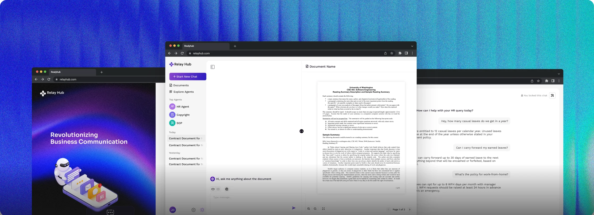The height and width of the screenshot is (215, 594).
Task: Click the document page preview
Action: point(361,137)
